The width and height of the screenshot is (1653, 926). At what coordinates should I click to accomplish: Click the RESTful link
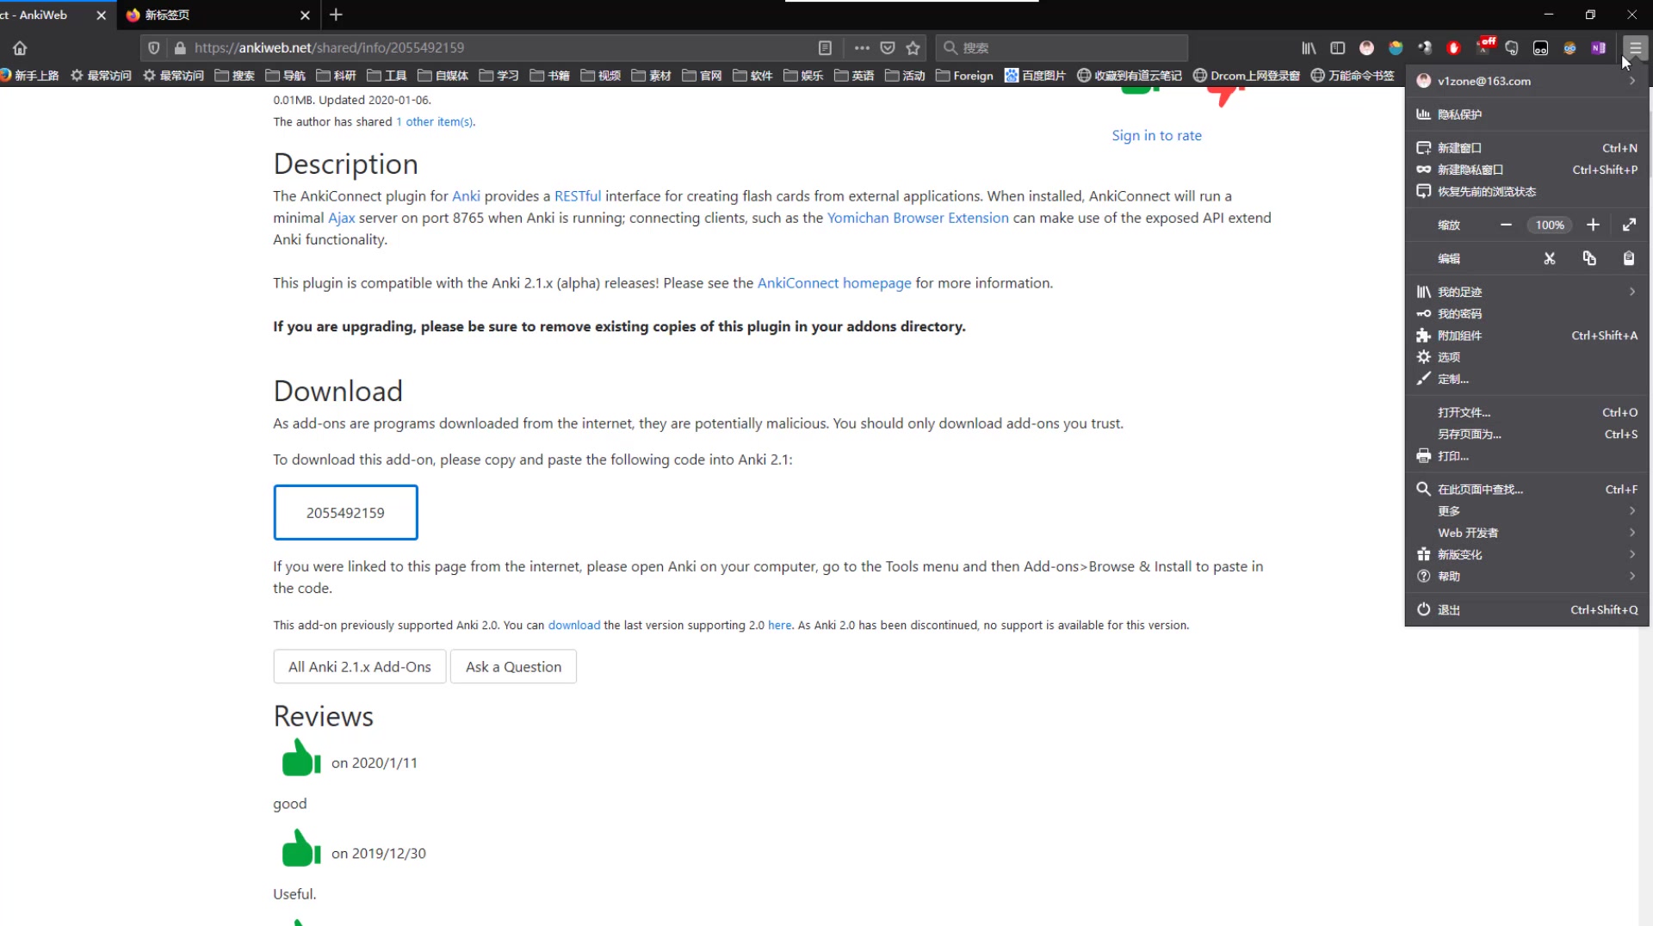click(x=578, y=196)
